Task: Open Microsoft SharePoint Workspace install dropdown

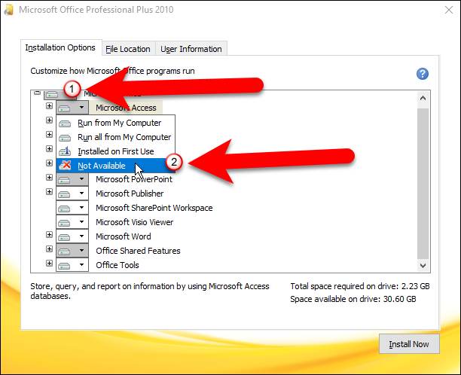Action: click(x=82, y=208)
